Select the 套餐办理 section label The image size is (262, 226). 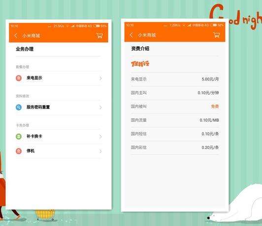[22, 67]
